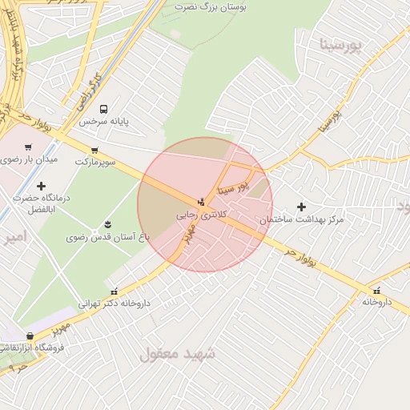410x410 pixels.
Task: Click the health center cross icon near مرکز بهداشت ساختمان
Action: click(301, 207)
